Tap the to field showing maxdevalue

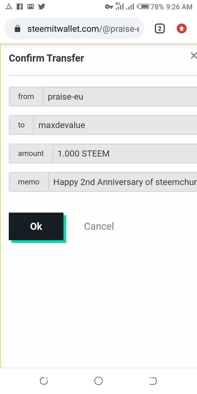[115, 125]
